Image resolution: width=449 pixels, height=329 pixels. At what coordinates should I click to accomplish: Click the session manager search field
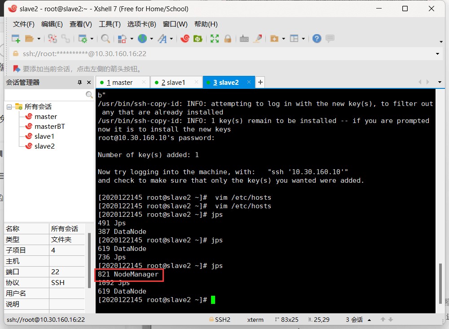click(45, 95)
